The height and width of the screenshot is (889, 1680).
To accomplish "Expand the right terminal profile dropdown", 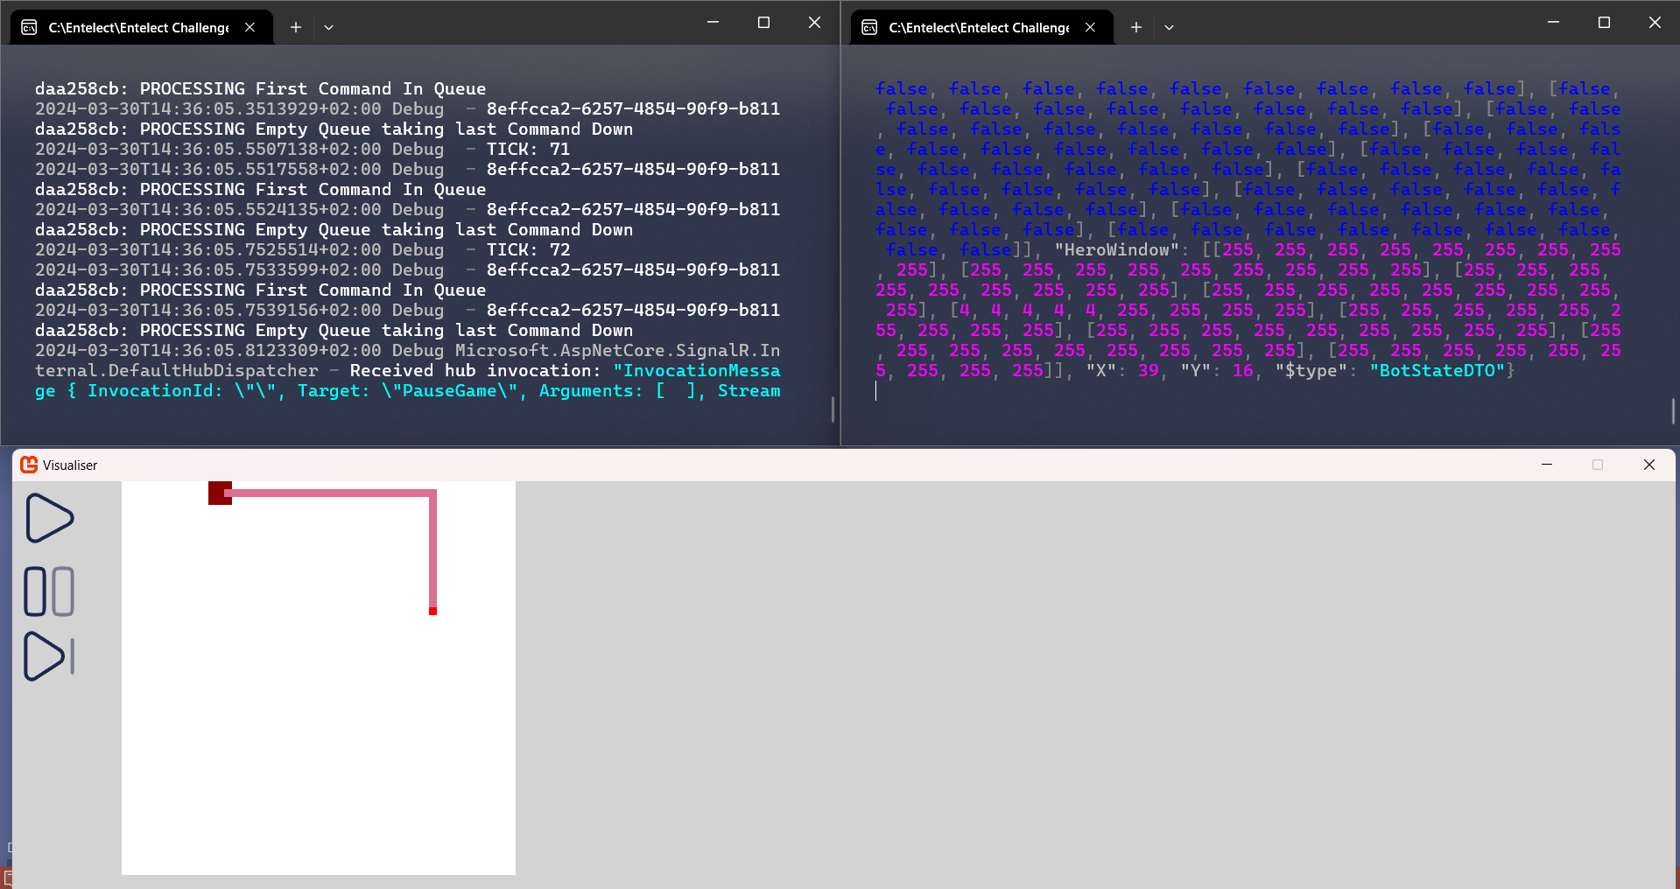I will pyautogui.click(x=1169, y=27).
